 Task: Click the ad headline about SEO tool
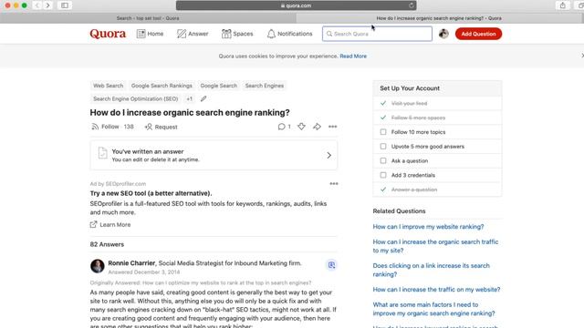coord(151,193)
